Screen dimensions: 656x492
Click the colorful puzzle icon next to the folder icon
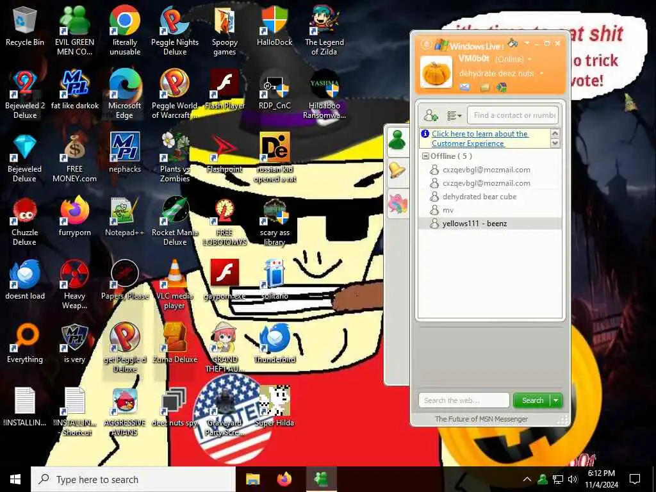point(501,87)
